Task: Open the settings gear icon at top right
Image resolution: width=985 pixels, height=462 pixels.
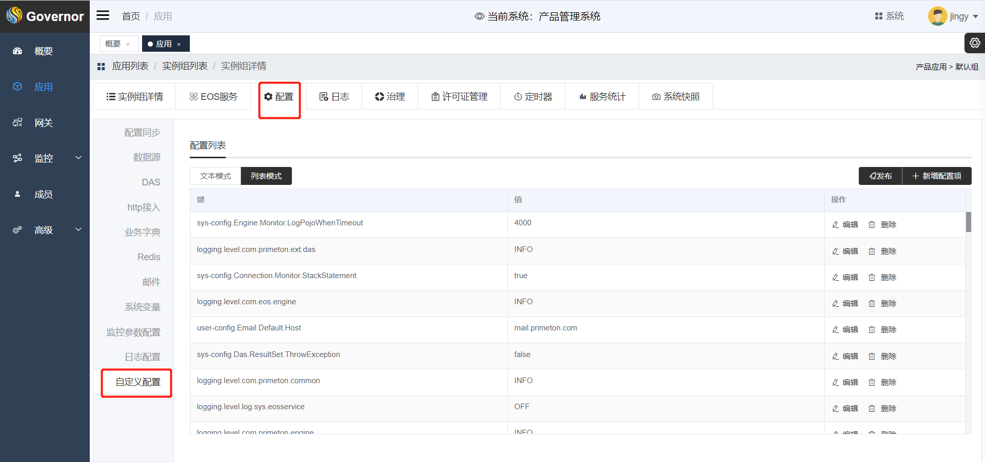Action: 974,43
